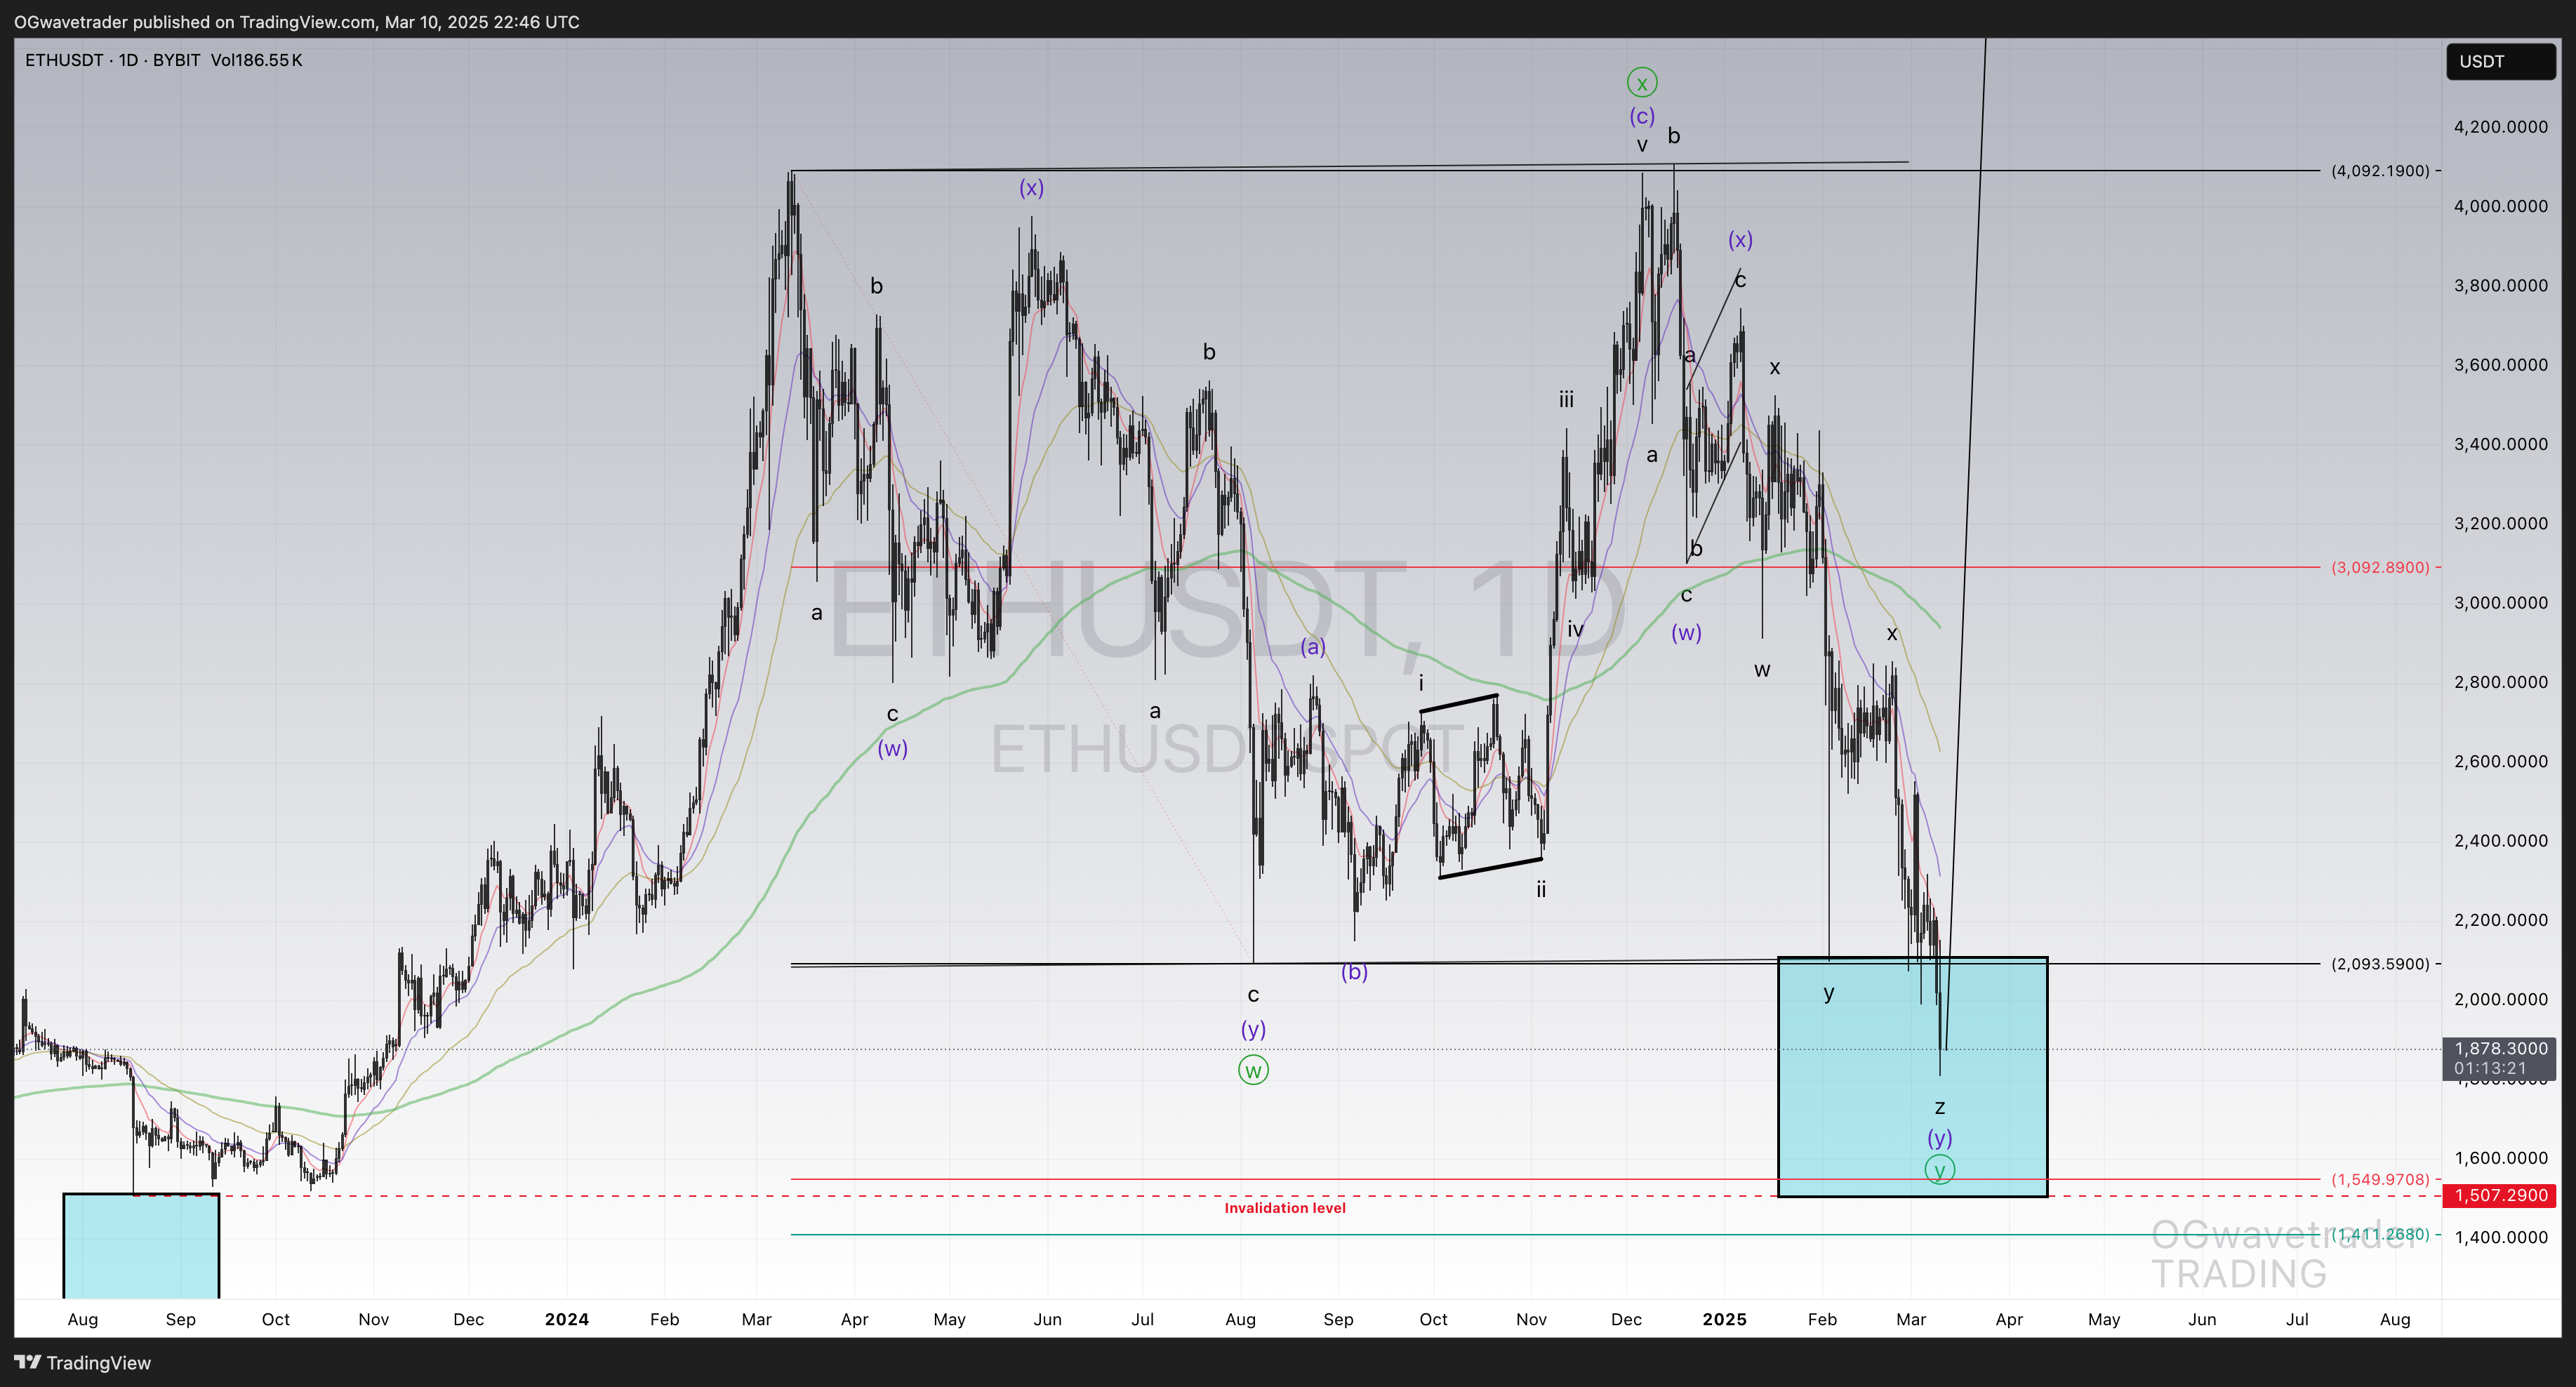This screenshot has width=2576, height=1387.
Task: Click the green circled x wave label
Action: pyautogui.click(x=1642, y=82)
